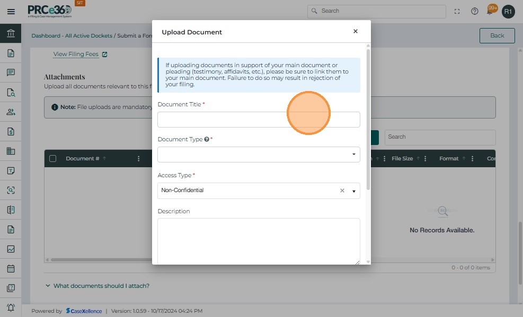Clear the Non-Confidential access type selection
Viewport: 523px width, 317px height.
(x=342, y=191)
